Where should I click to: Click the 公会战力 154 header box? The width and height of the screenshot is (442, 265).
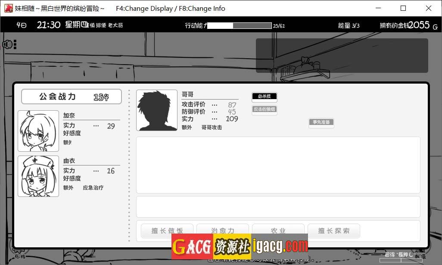(x=72, y=97)
